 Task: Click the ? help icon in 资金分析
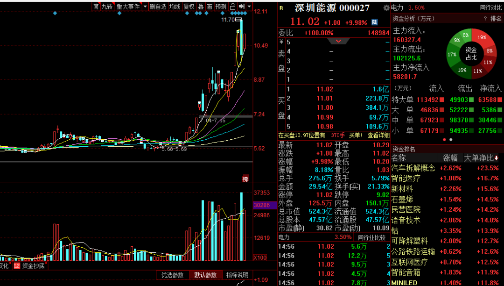485,19
